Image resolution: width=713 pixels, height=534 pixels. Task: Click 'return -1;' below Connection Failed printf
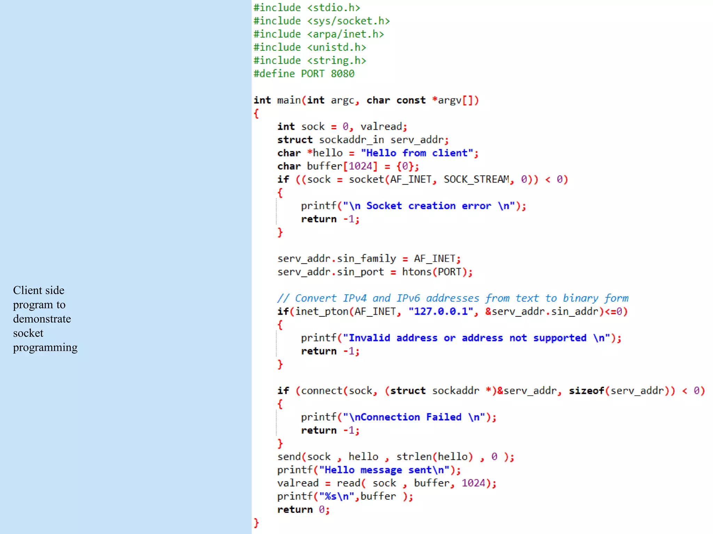pyautogui.click(x=330, y=430)
